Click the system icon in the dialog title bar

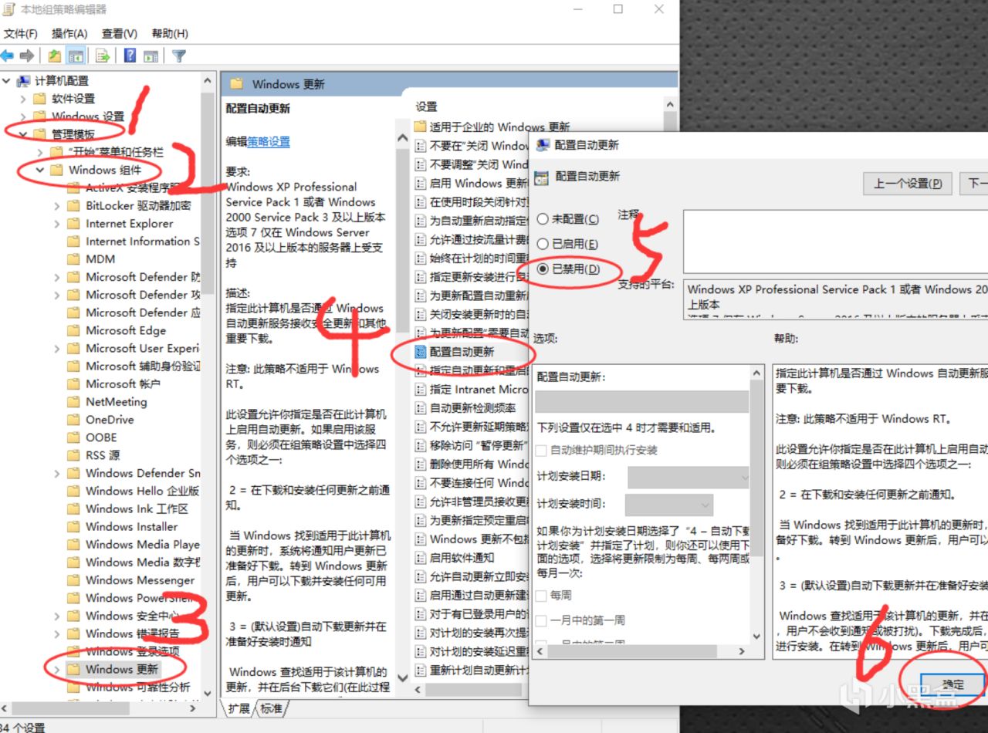[543, 144]
